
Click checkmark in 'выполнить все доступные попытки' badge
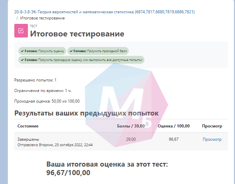22,60
